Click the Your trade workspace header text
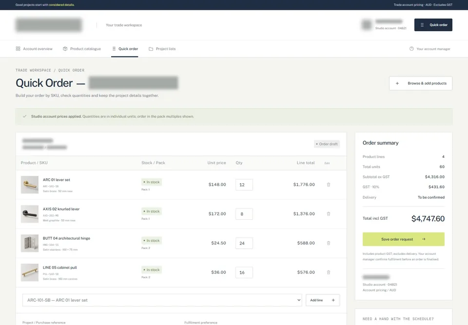 pyautogui.click(x=124, y=25)
